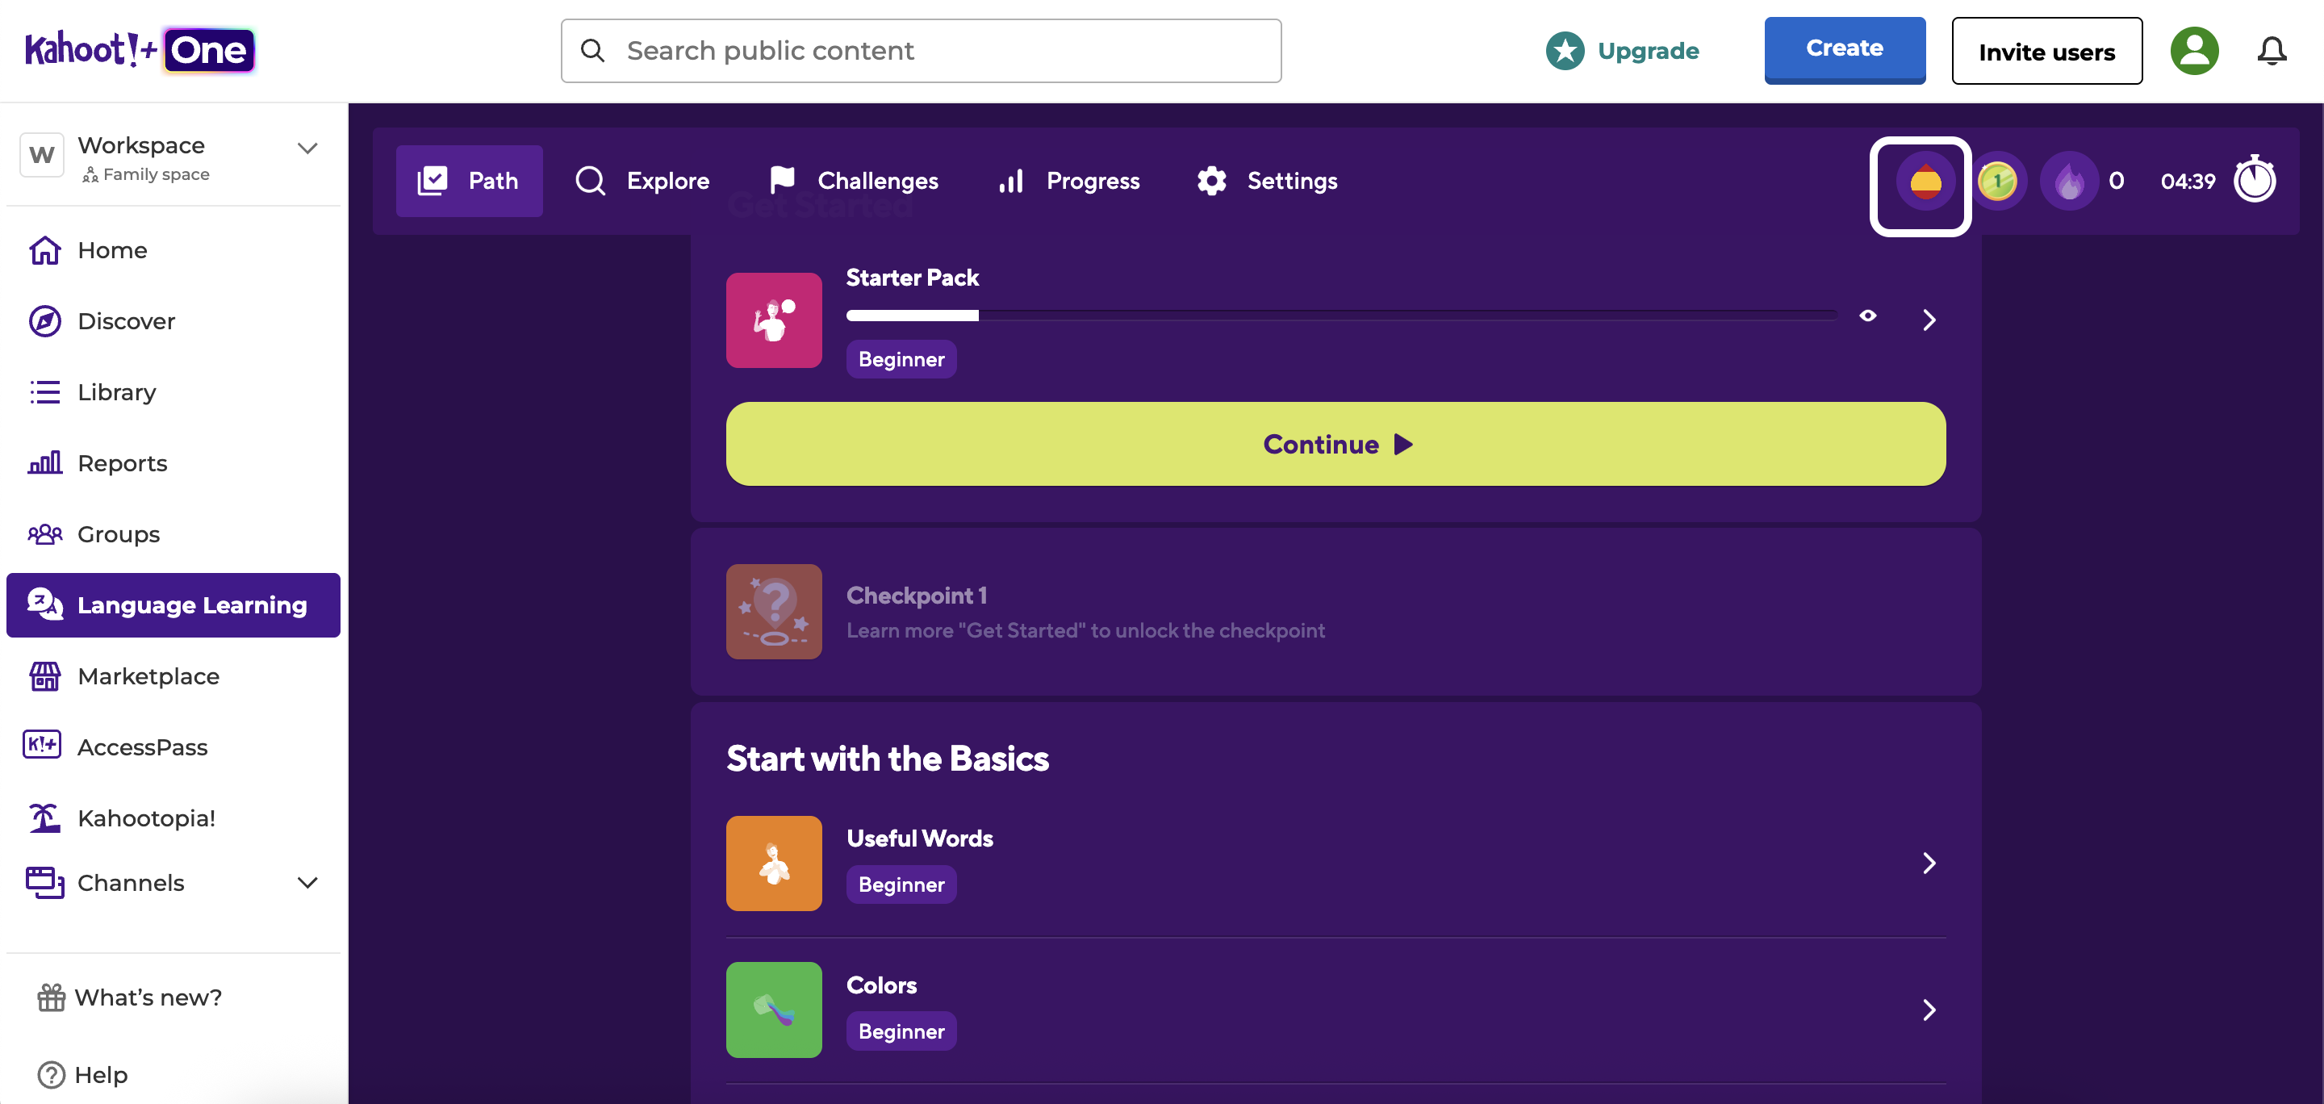Click the Useful Words Beginner badge

[901, 884]
